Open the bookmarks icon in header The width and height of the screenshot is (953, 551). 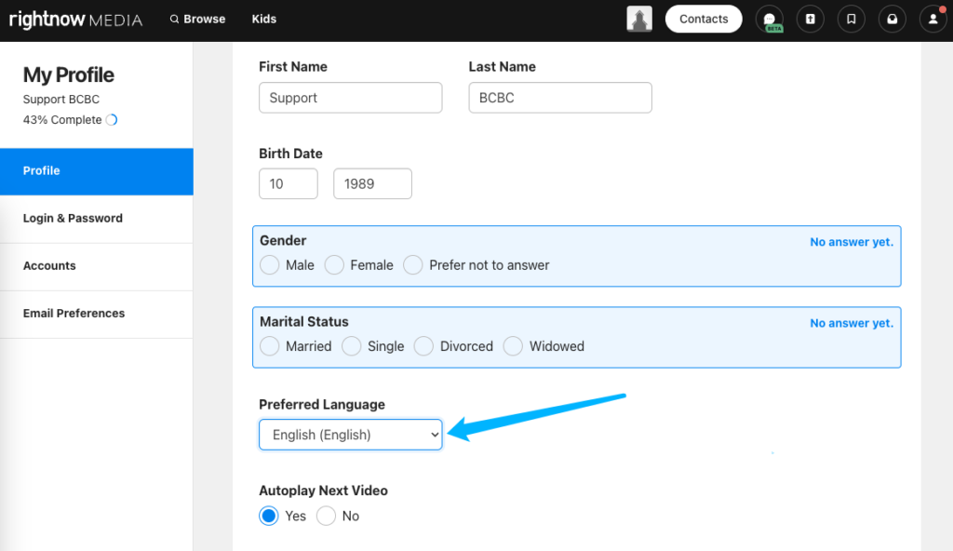pos(851,19)
